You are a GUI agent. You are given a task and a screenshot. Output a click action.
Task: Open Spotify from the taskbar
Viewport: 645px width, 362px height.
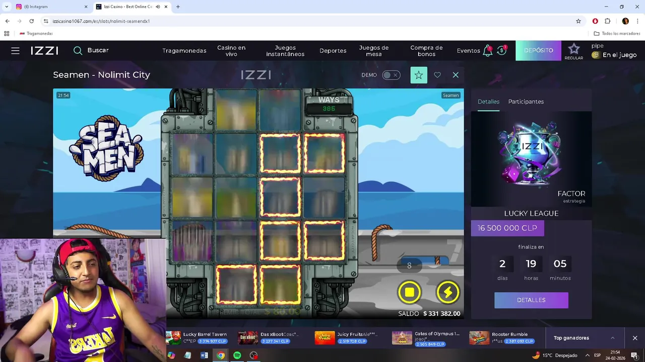coord(237,355)
